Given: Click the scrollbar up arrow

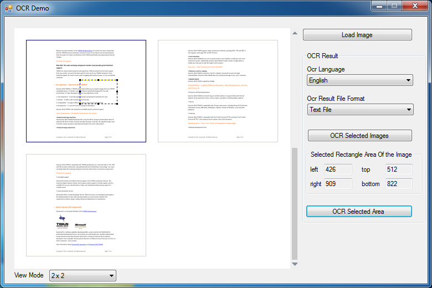Looking at the screenshot, I should (x=295, y=33).
